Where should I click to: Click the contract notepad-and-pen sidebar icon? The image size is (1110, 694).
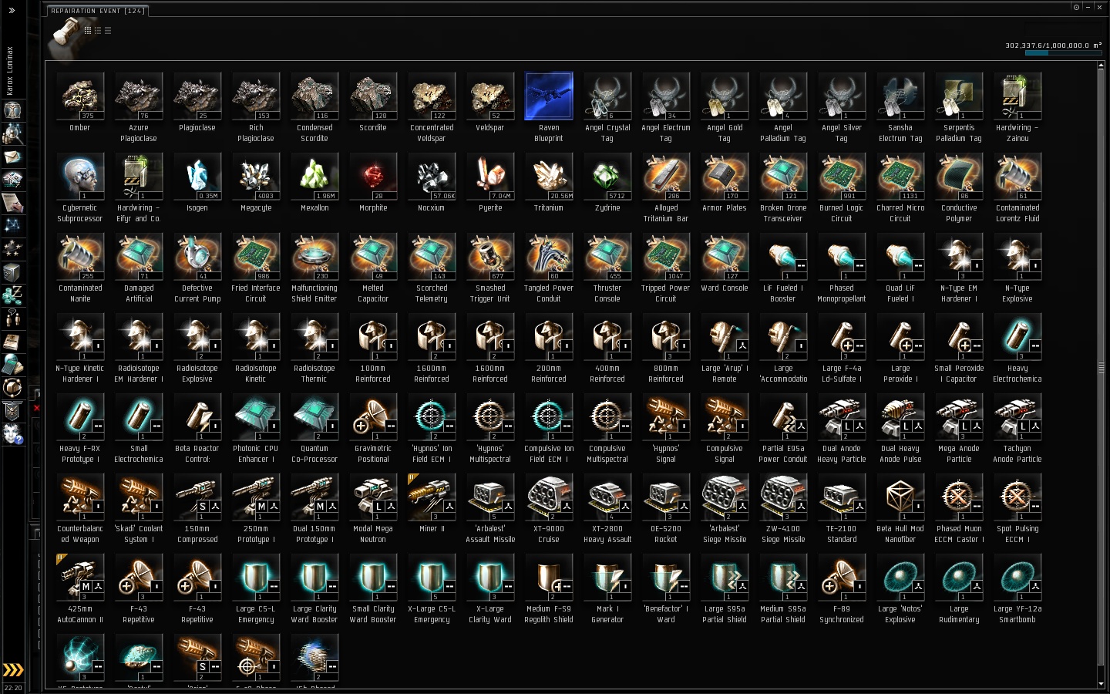point(12,203)
